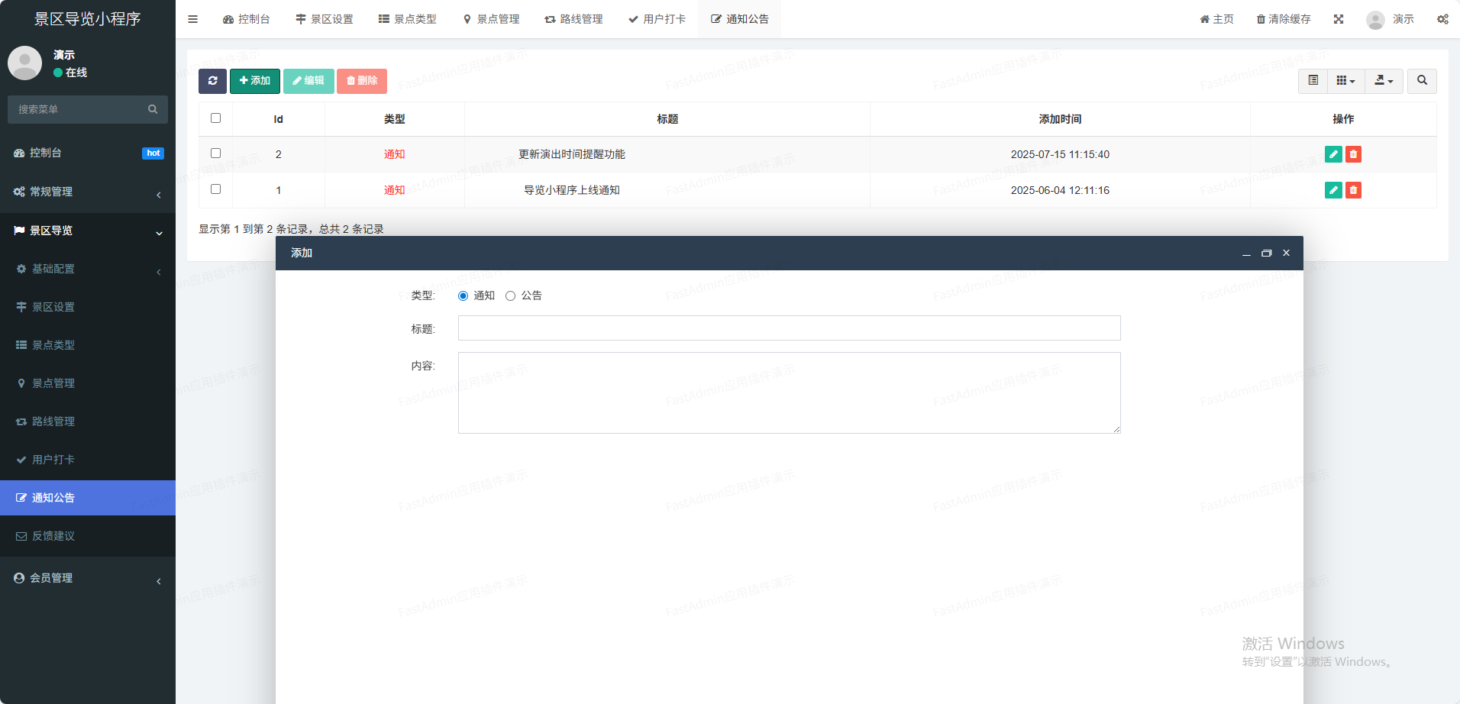Toggle the table card view icon
1460x704 pixels.
point(1313,81)
